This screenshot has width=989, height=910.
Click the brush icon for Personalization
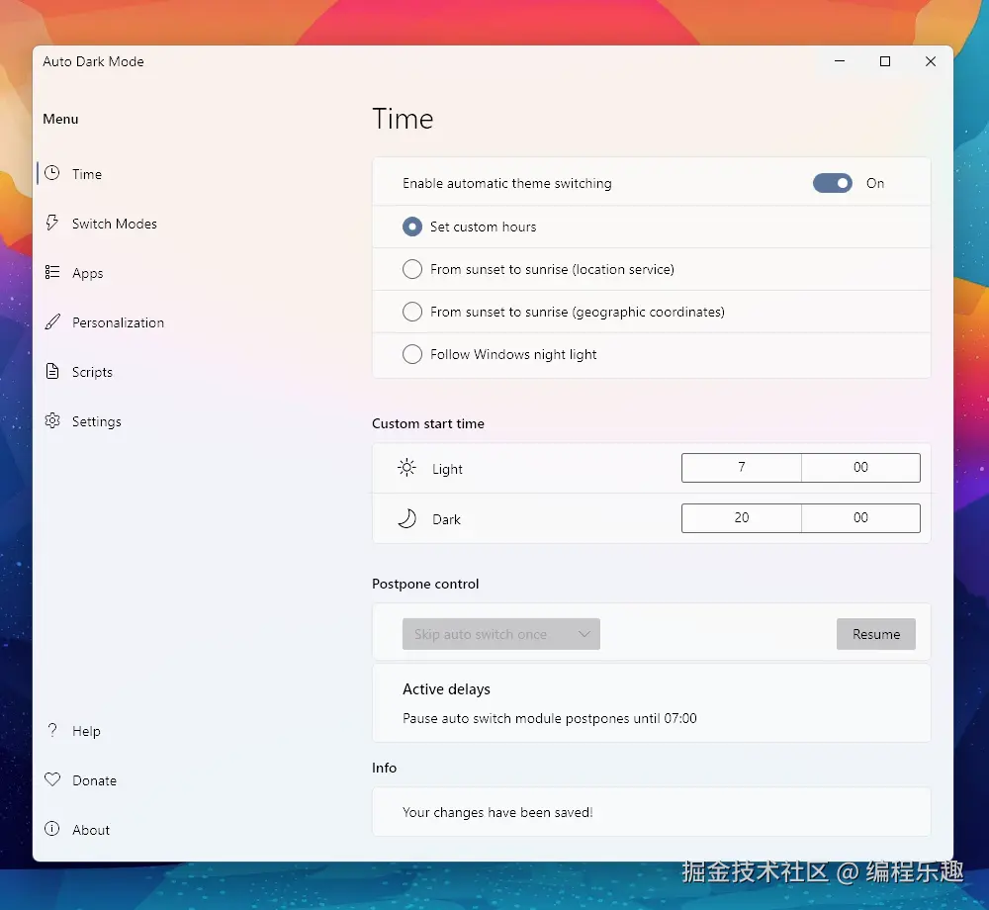pos(53,321)
